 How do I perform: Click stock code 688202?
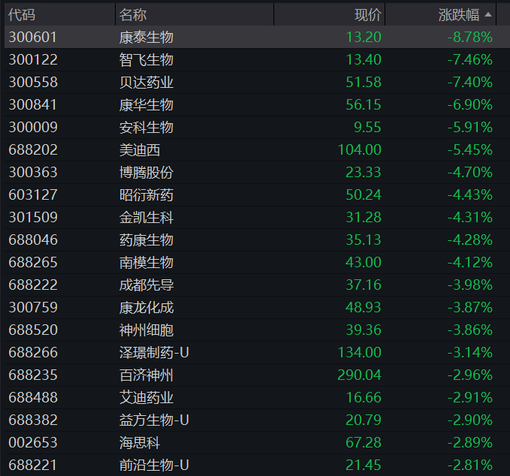pos(33,150)
